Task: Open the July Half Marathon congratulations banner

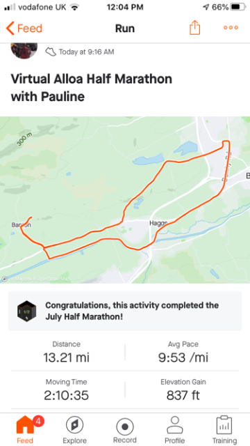Action: click(125, 311)
